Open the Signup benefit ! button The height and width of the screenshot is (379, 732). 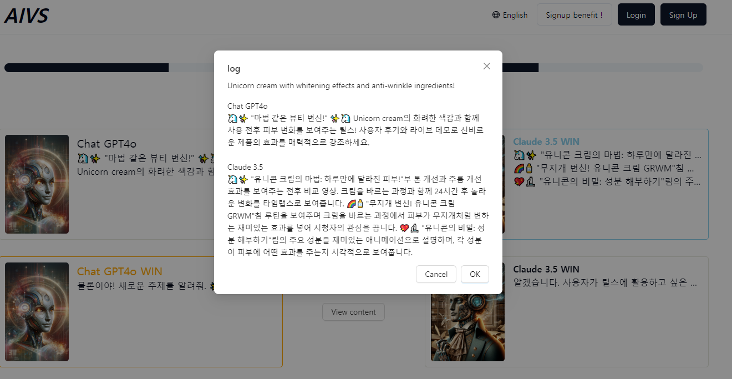(x=574, y=15)
